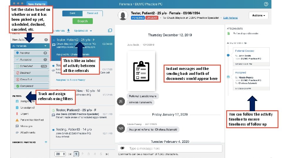This screenshot has width=282, height=158.
Task: Click the download referrals arrow icon
Action: (68, 31)
